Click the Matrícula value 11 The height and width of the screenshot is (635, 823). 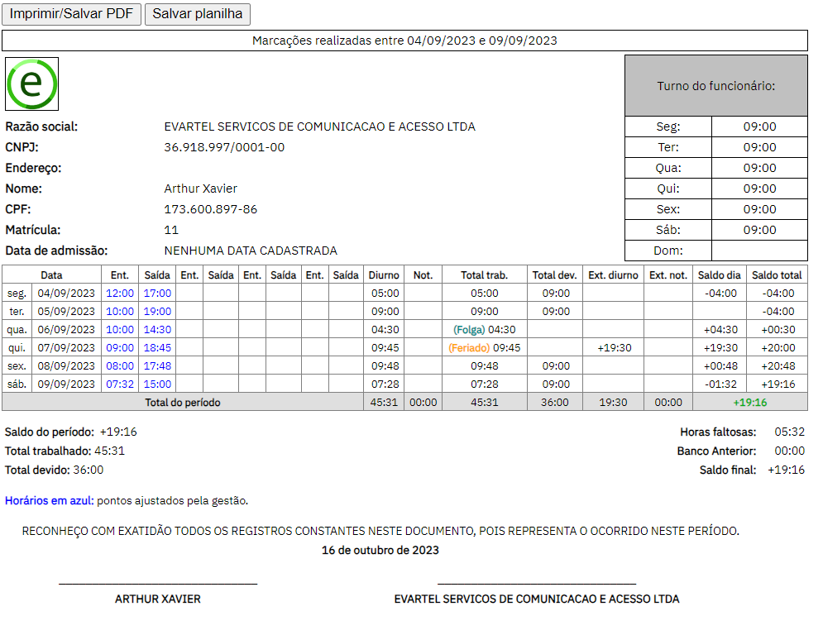click(171, 230)
